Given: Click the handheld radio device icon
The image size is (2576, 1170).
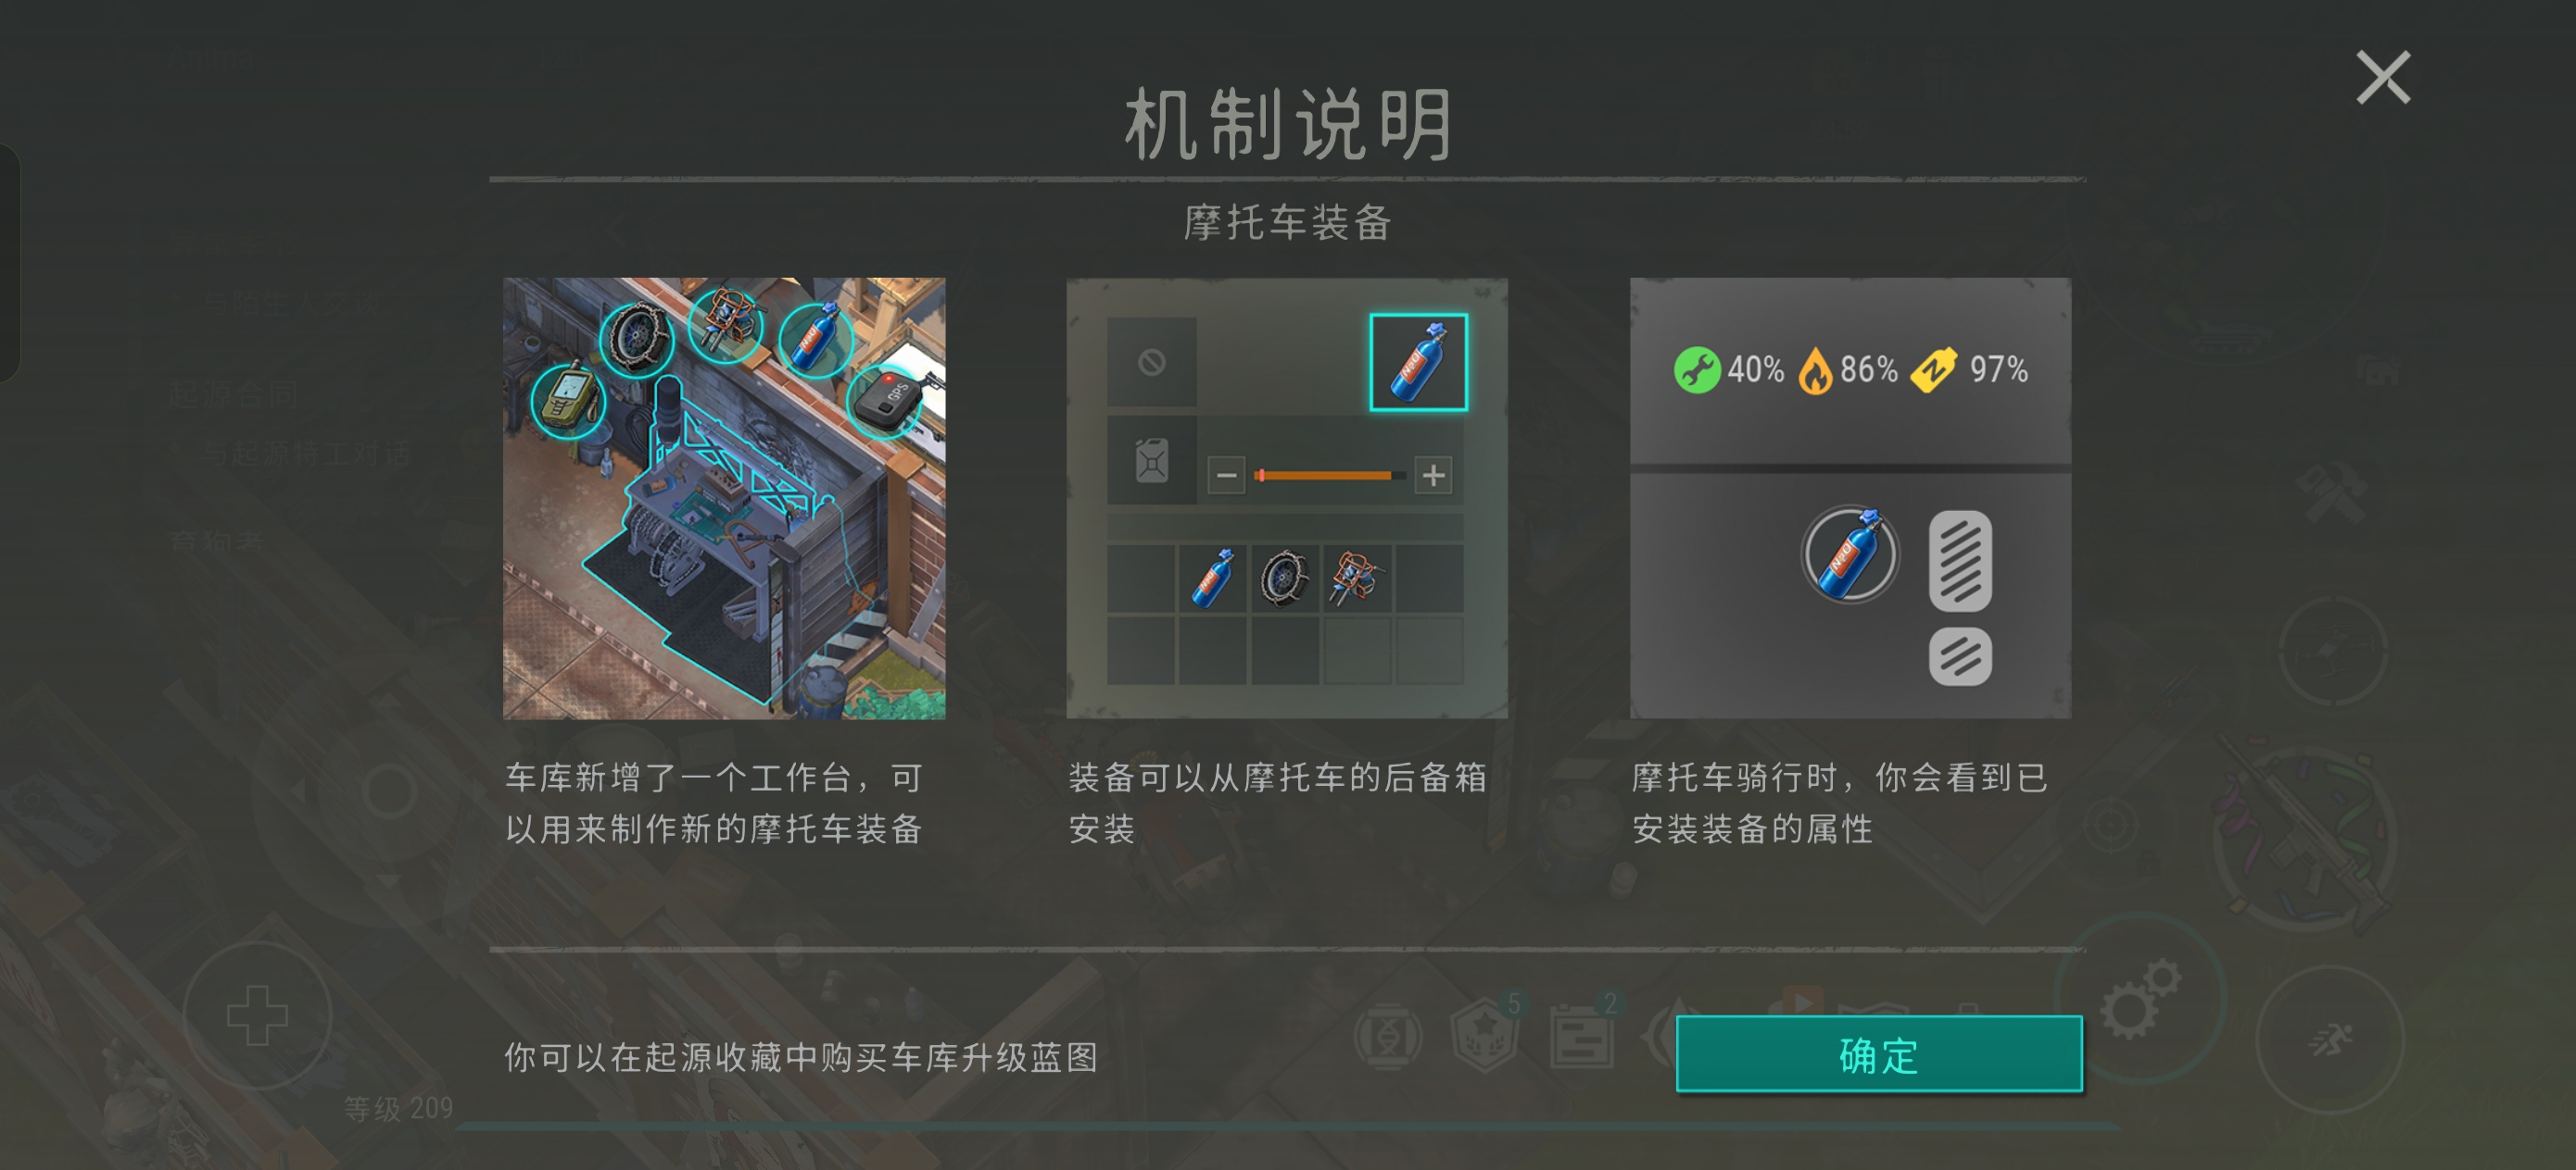Looking at the screenshot, I should 568,401.
